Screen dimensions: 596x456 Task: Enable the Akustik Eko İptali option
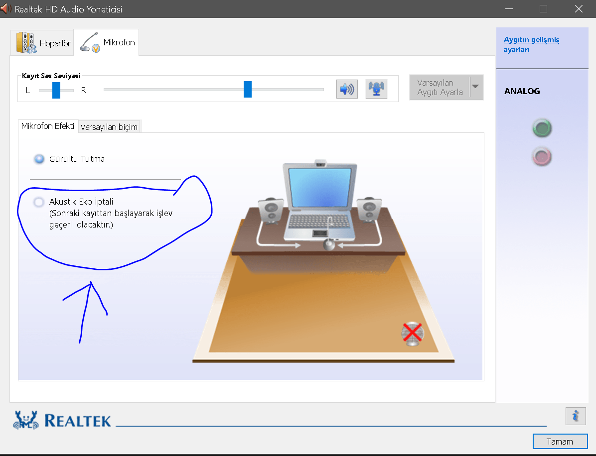(x=39, y=202)
